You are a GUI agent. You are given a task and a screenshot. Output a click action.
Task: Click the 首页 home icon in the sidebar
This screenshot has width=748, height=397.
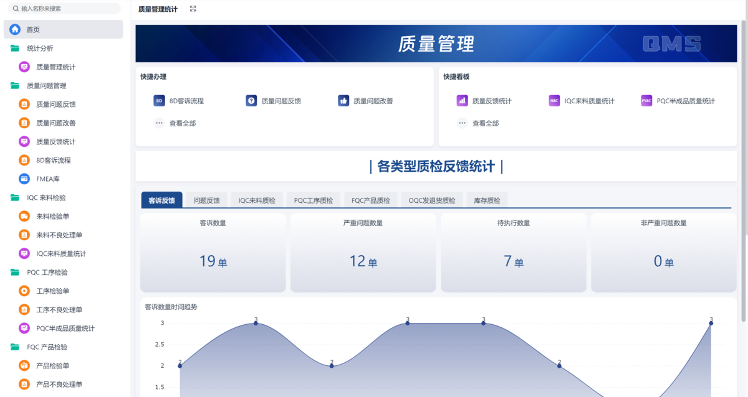click(12, 29)
